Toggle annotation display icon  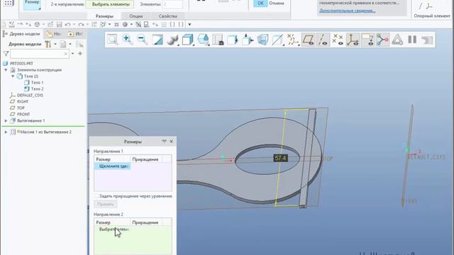coord(367,40)
